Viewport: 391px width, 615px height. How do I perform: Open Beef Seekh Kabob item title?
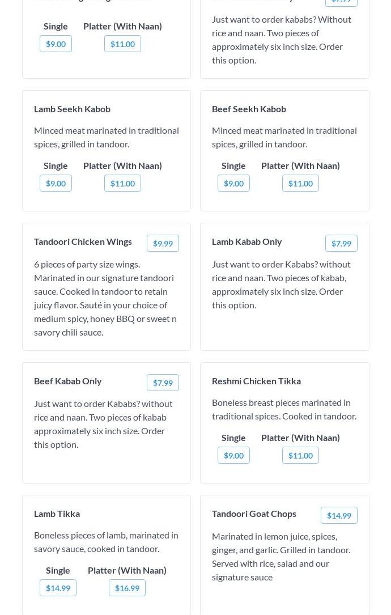249,108
